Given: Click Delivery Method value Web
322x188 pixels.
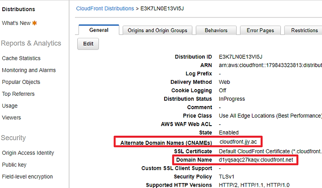Looking at the screenshot, I should [224, 82].
